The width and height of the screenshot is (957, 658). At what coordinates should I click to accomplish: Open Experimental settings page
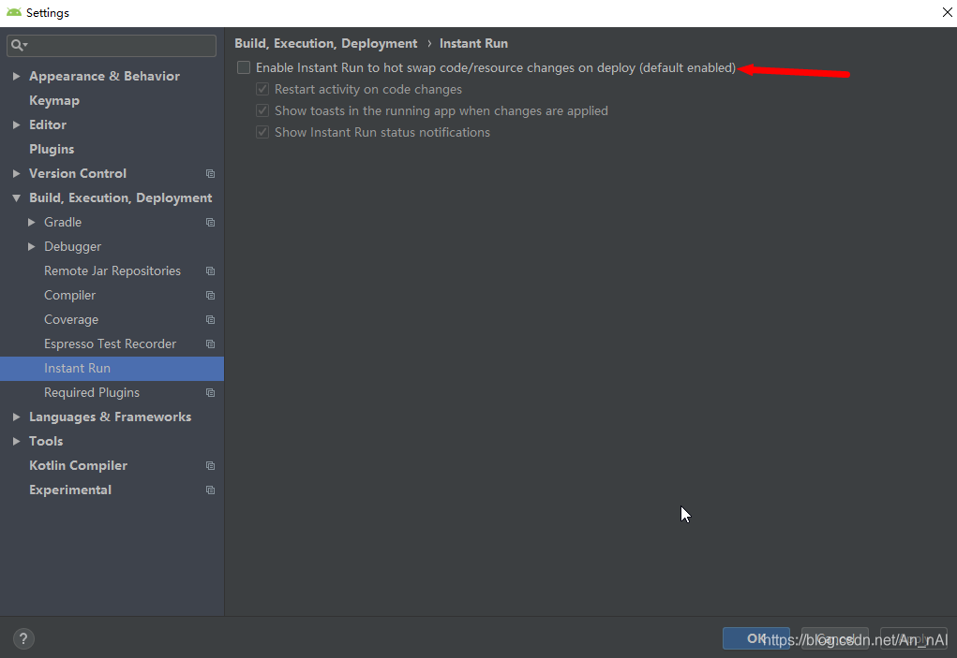70,490
